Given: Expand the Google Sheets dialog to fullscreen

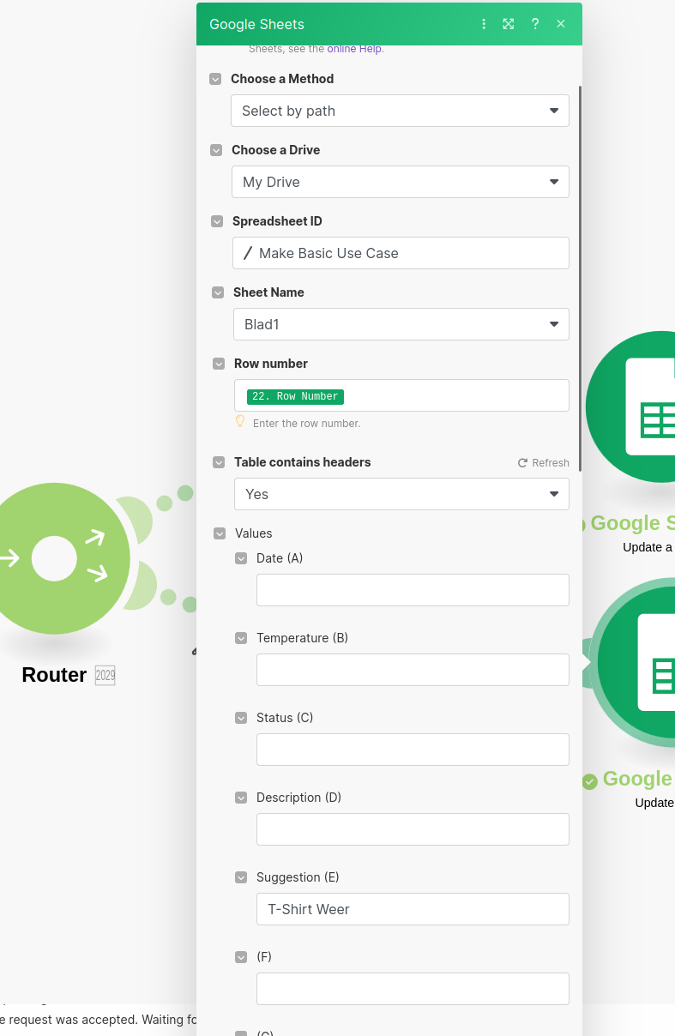Looking at the screenshot, I should (x=509, y=24).
